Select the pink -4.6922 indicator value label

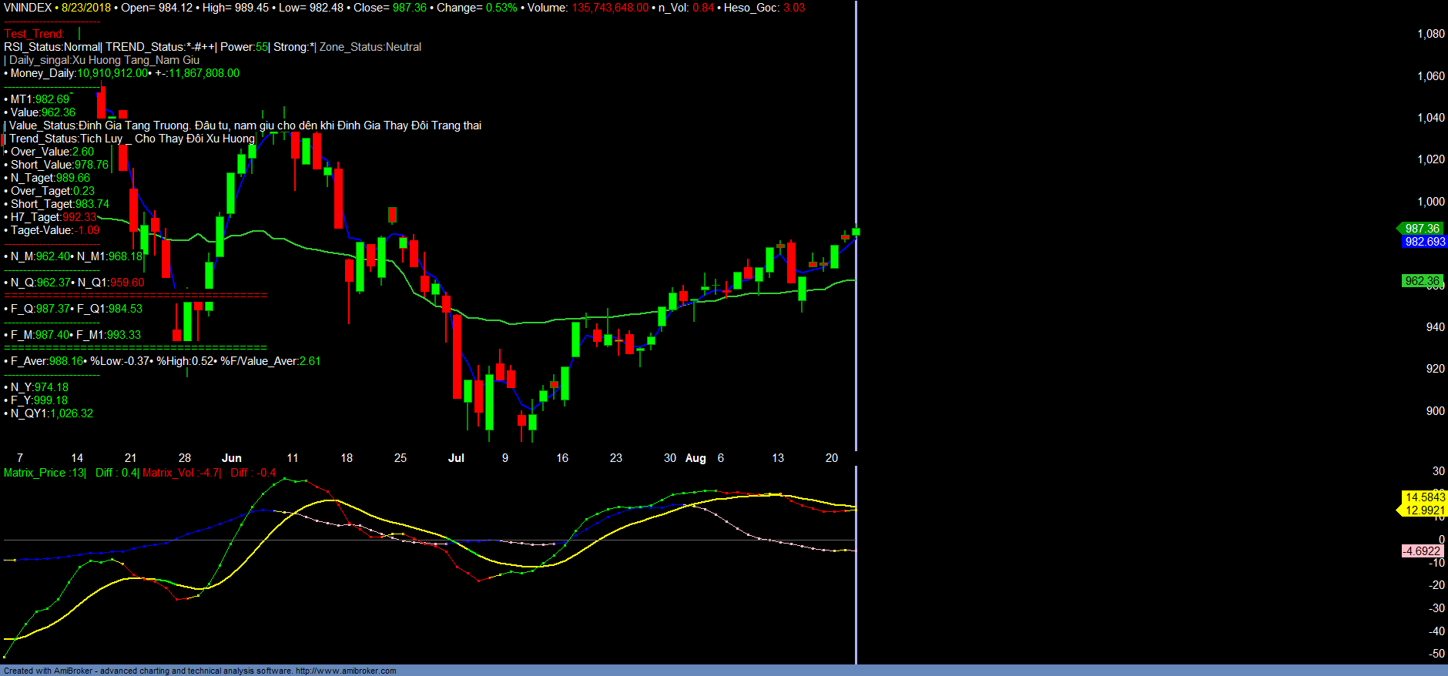1421,551
